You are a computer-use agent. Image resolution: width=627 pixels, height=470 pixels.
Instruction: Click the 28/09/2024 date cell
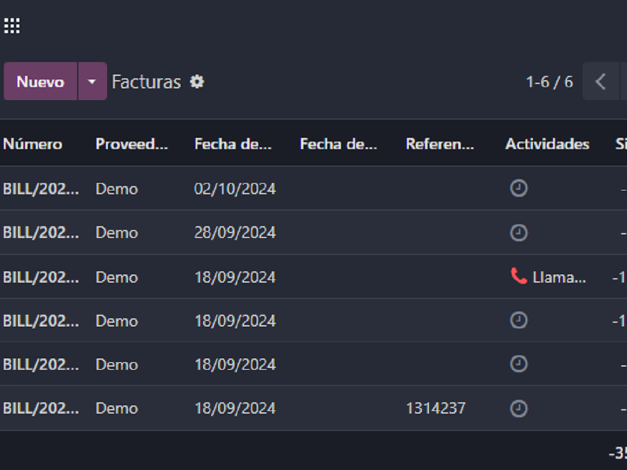coord(234,232)
